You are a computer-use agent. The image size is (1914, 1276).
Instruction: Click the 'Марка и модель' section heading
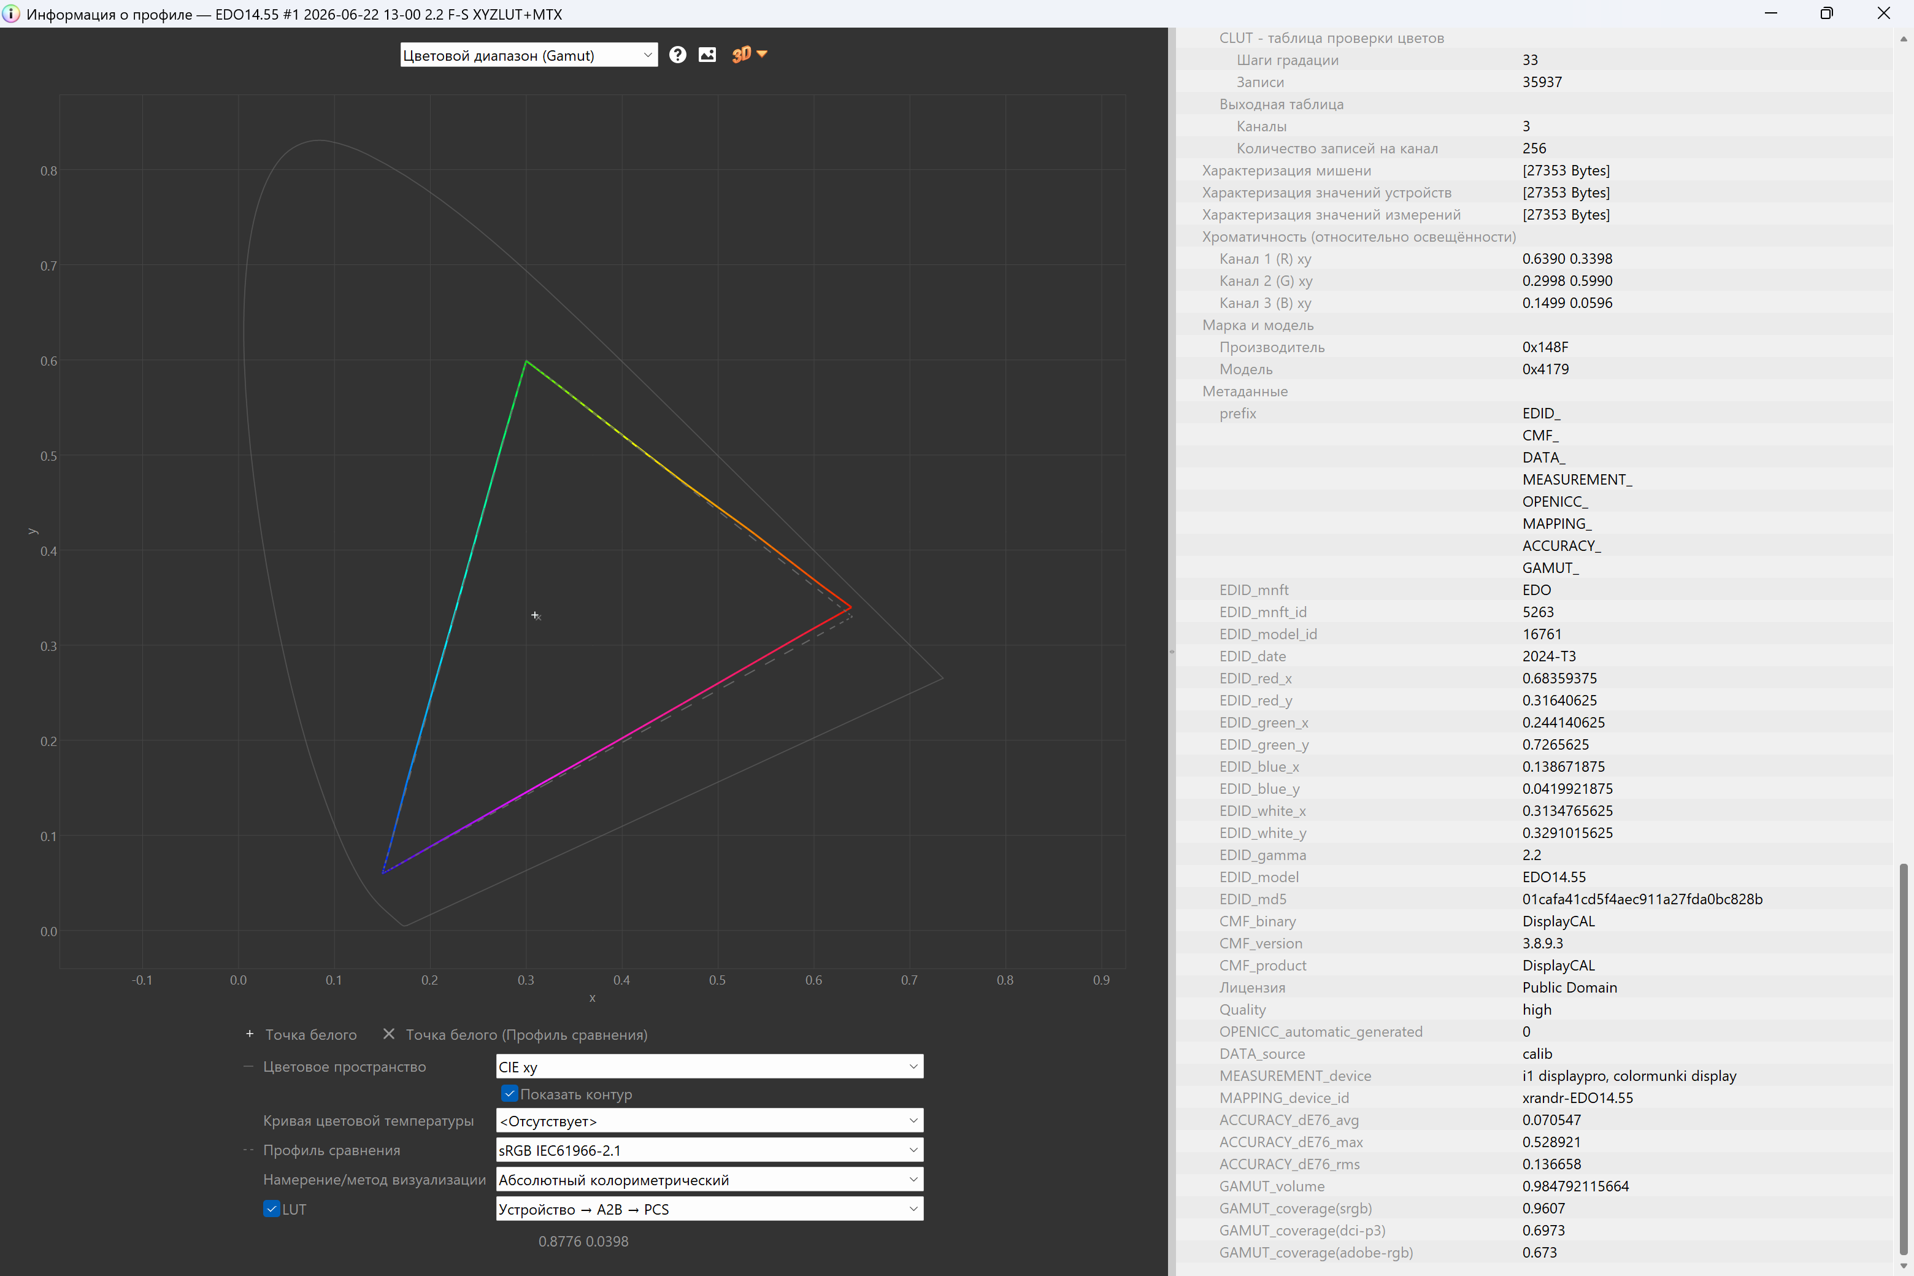coord(1258,326)
